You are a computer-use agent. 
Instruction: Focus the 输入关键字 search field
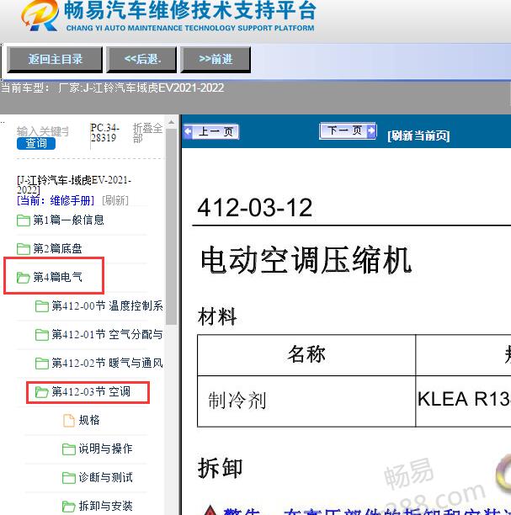[x=43, y=131]
